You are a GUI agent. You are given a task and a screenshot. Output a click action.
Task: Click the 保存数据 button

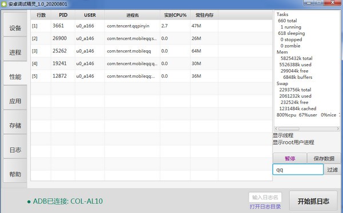[x=324, y=158]
